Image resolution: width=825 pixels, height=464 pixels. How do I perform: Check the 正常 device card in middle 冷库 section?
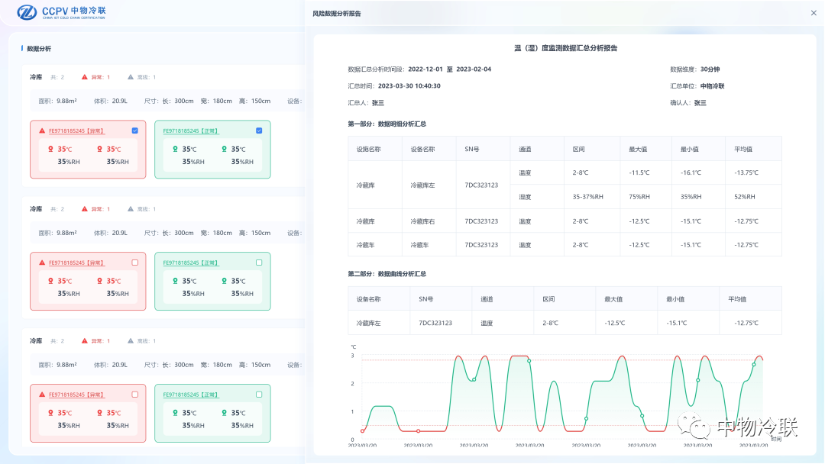[x=259, y=263]
